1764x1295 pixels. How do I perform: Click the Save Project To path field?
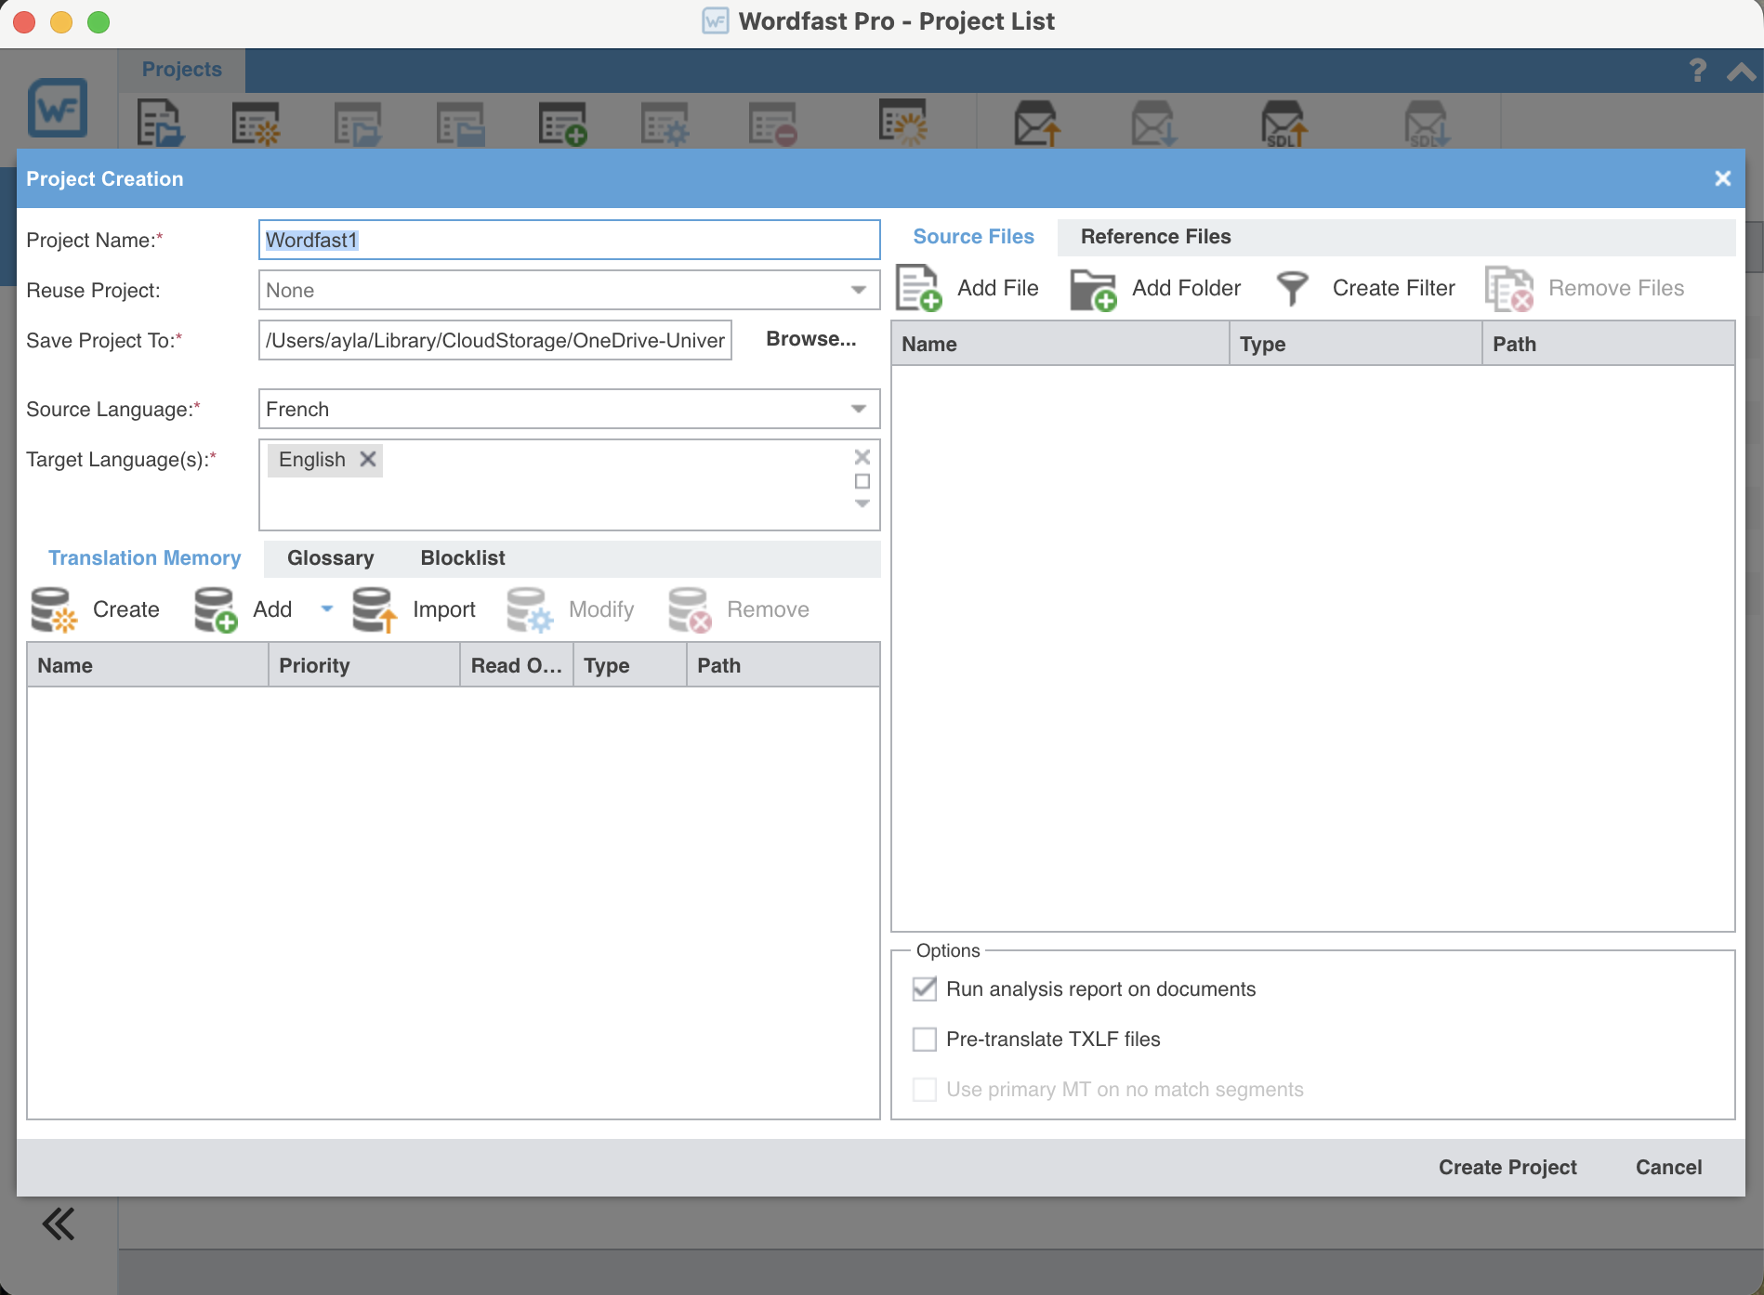(x=495, y=340)
